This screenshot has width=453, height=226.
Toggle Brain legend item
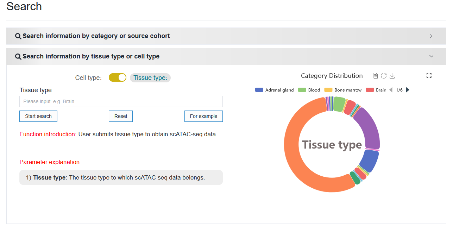tap(376, 90)
